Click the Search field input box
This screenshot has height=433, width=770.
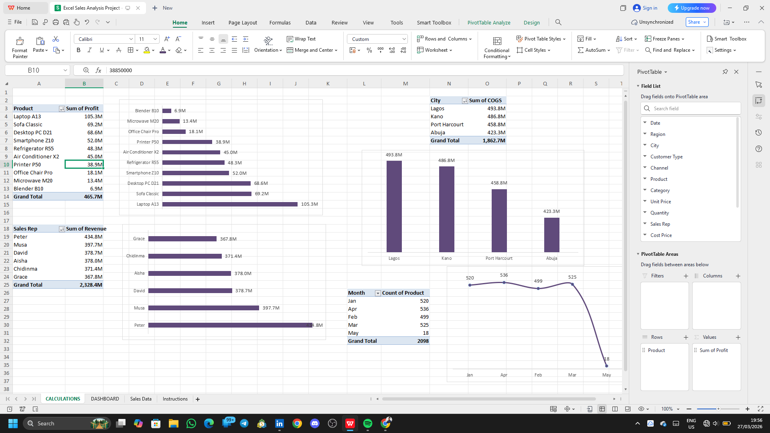point(690,109)
